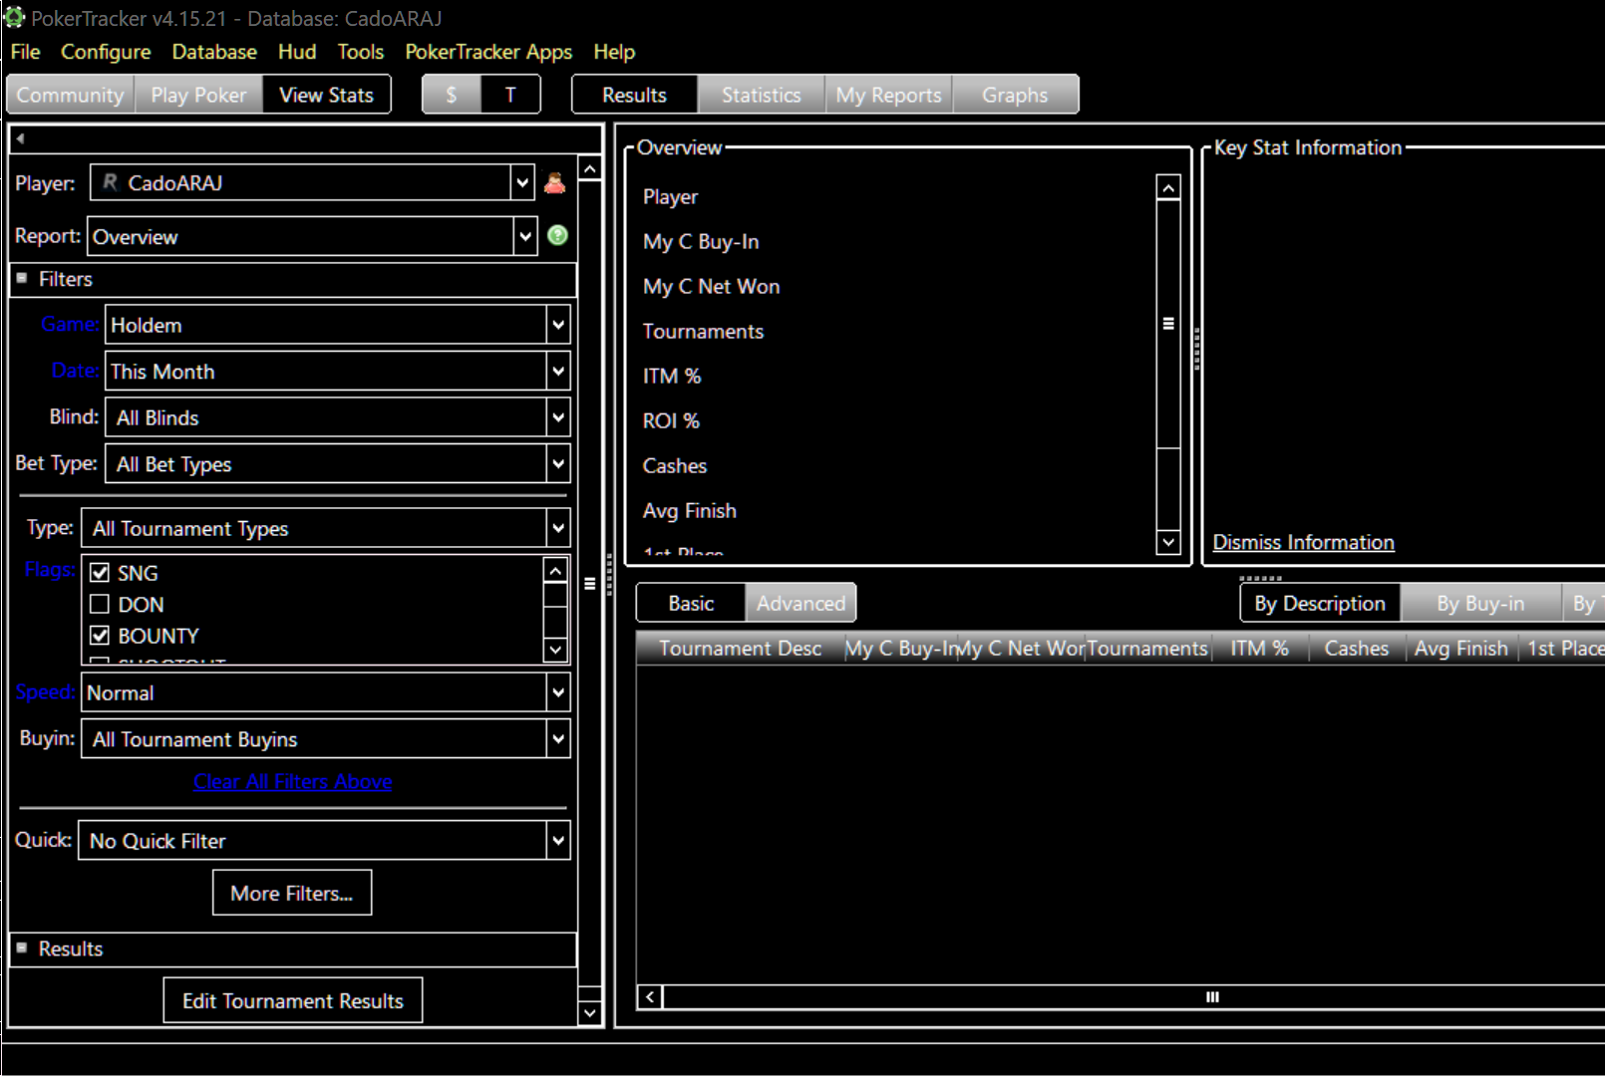This screenshot has width=1605, height=1076.
Task: Collapse the Results section
Action: point(22,948)
